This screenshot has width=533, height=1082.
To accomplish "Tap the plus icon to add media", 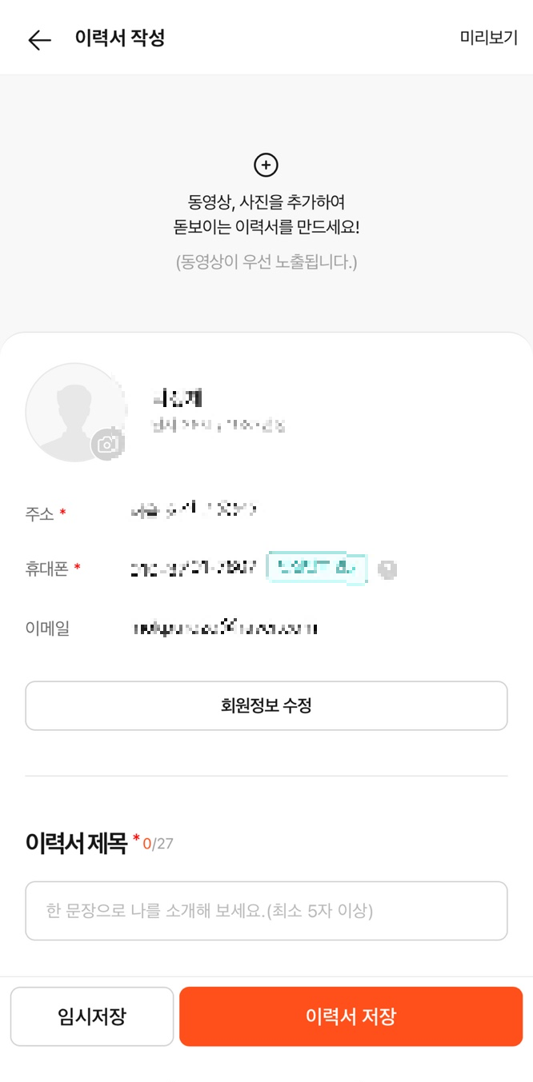I will point(266,164).
